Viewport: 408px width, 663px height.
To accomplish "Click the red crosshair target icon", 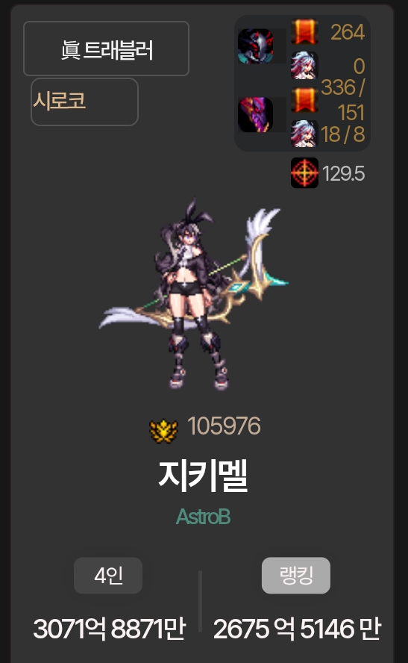I will pyautogui.click(x=304, y=173).
